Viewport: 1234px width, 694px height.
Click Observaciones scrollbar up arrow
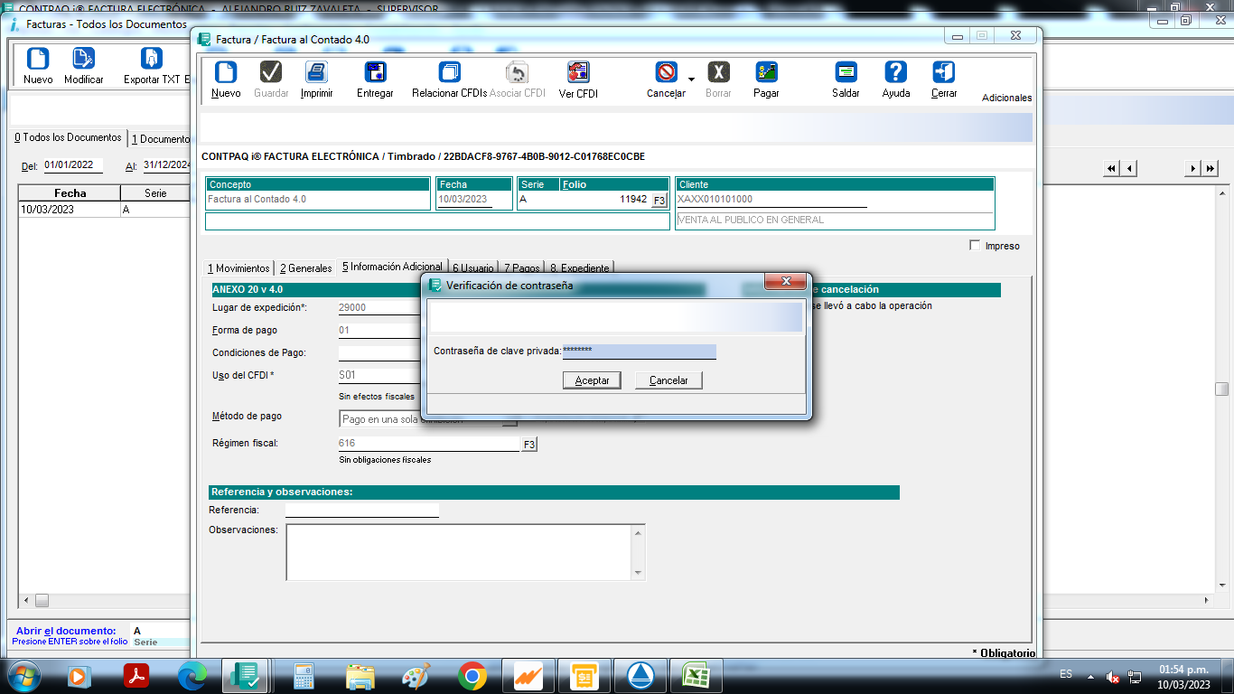click(639, 531)
